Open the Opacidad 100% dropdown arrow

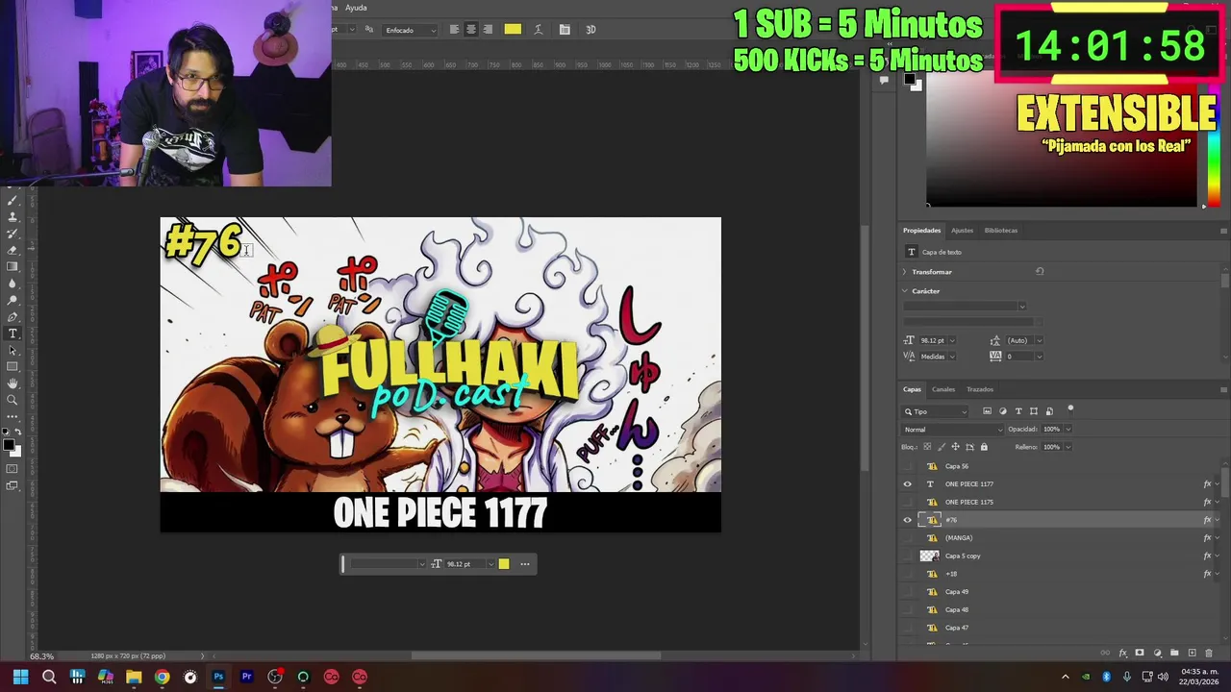(x=1068, y=430)
